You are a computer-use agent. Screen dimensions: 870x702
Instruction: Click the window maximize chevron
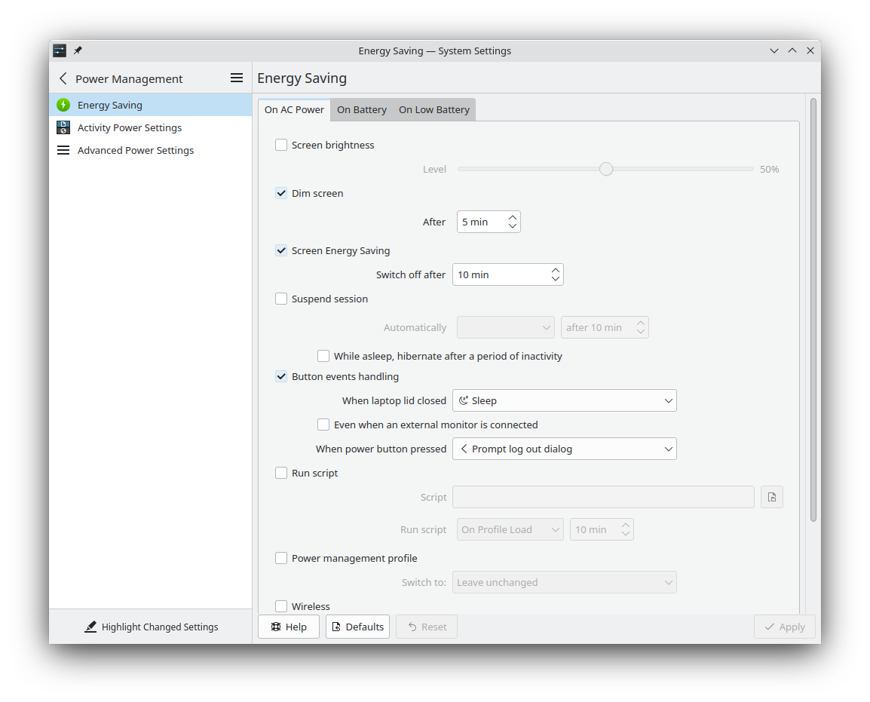tap(792, 51)
